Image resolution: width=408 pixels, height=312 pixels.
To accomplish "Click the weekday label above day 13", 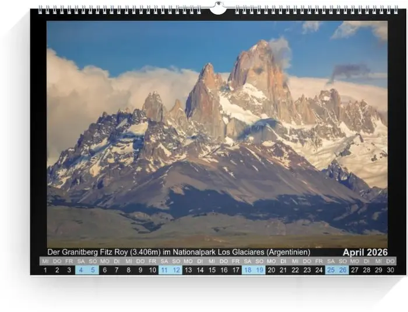I will tap(188, 261).
